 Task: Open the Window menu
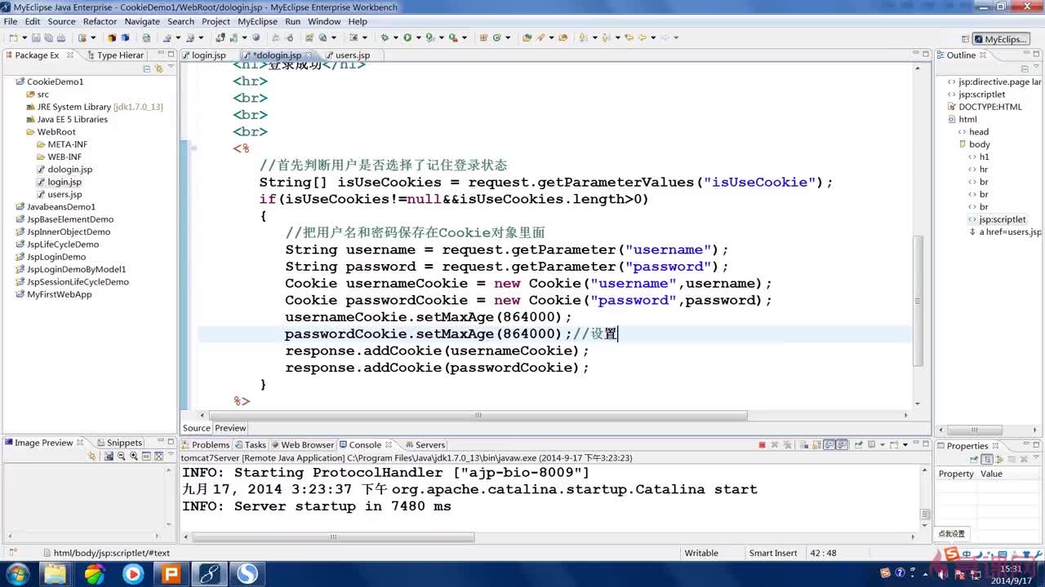324,21
